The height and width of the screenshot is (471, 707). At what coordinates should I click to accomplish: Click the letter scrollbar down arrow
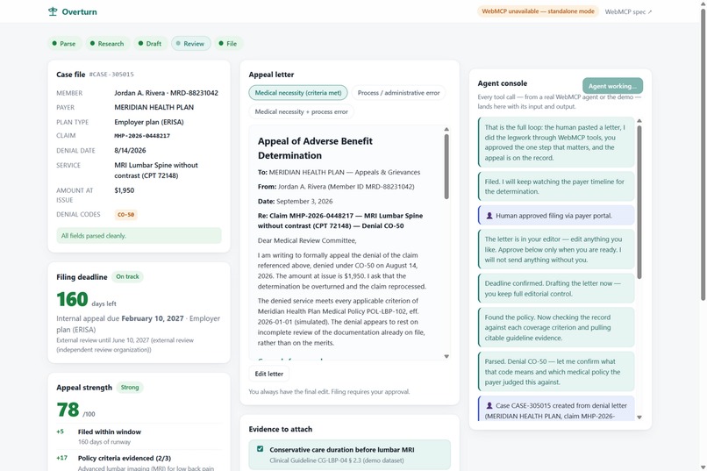446,356
